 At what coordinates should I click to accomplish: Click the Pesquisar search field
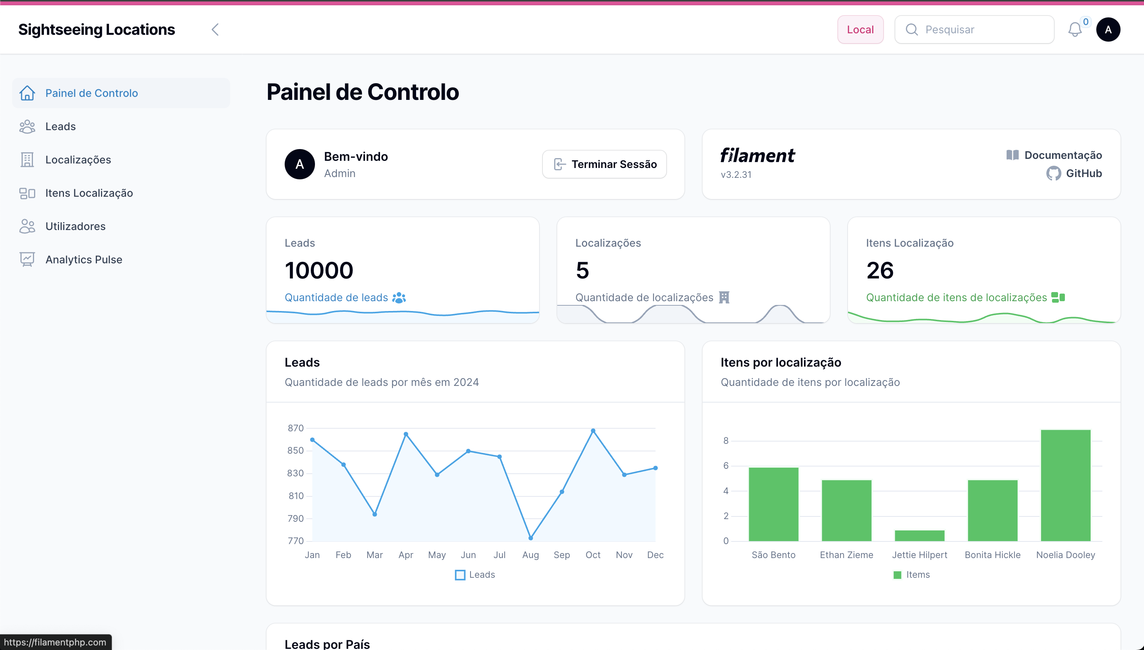tap(974, 30)
